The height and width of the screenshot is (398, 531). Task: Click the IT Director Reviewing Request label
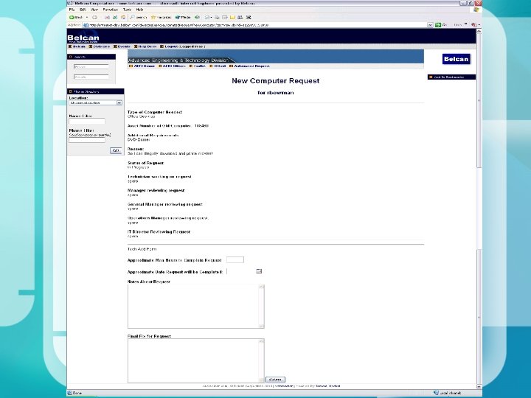[159, 232]
